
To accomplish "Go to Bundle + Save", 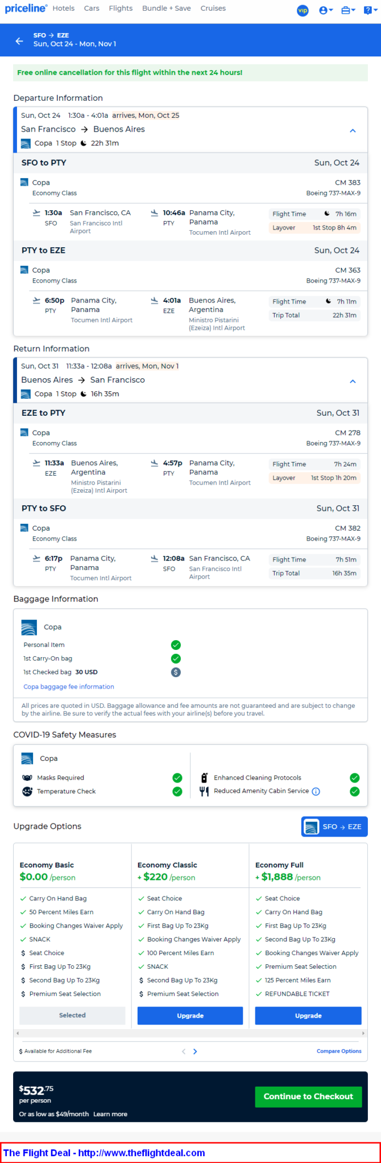I will pyautogui.click(x=167, y=9).
